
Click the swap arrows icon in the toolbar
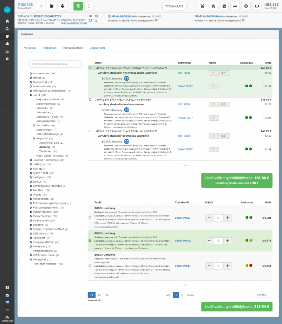(x=257, y=6)
